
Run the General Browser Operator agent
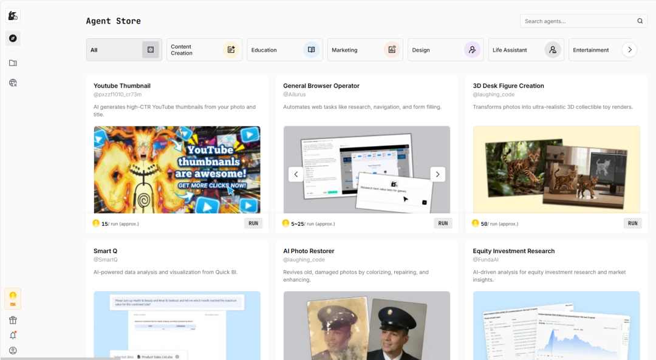pos(443,223)
